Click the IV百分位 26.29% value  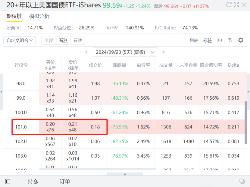point(87,28)
